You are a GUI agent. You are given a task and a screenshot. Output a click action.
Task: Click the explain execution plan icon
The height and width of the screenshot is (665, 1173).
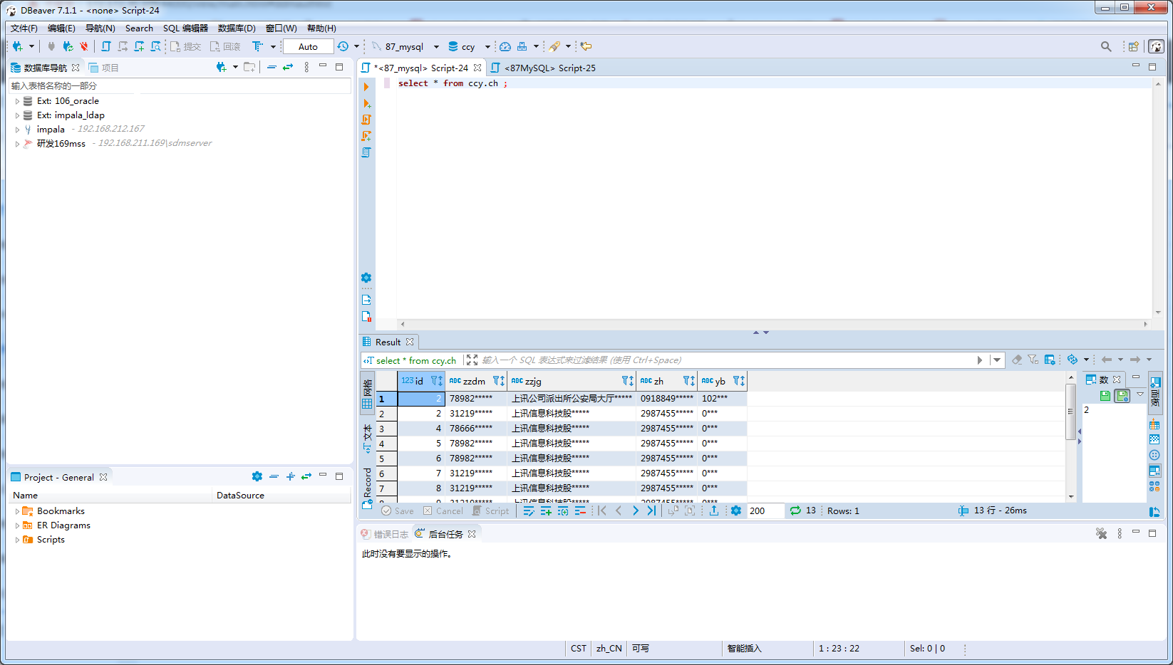[x=366, y=152]
